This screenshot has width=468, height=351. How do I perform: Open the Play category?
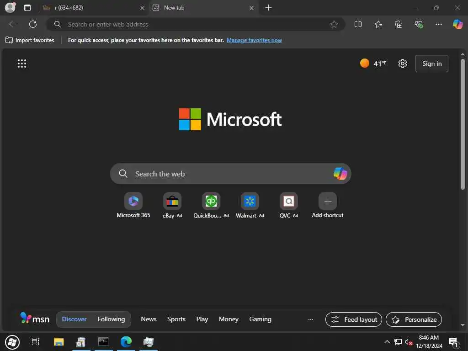click(x=202, y=319)
